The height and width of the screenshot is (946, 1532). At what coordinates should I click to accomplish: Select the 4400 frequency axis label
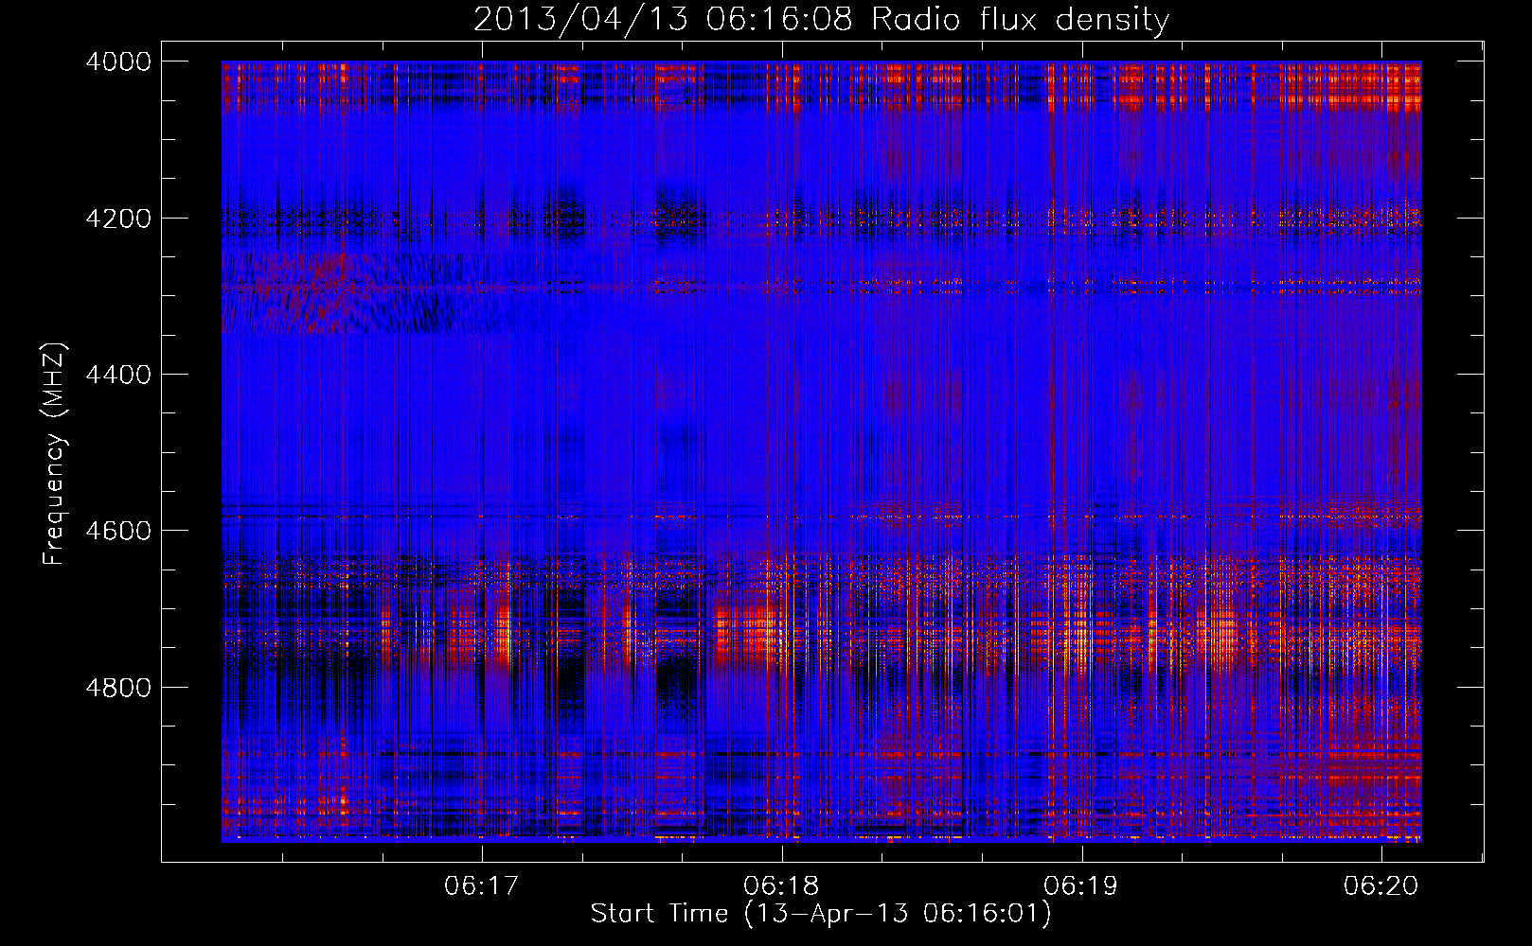[118, 375]
